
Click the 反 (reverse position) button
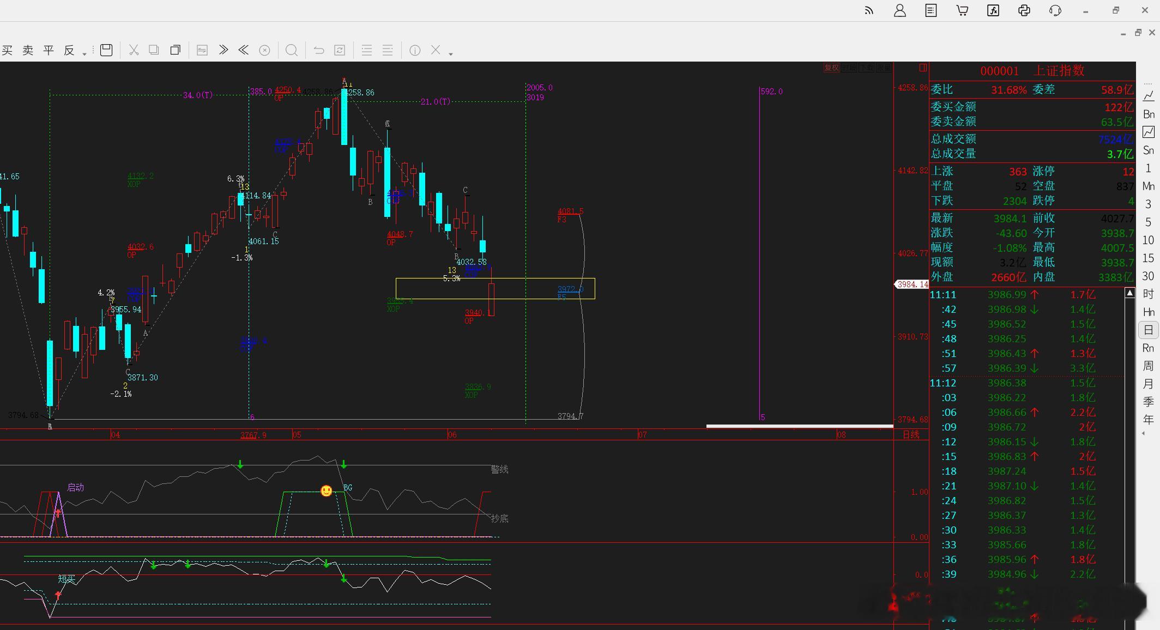click(69, 51)
